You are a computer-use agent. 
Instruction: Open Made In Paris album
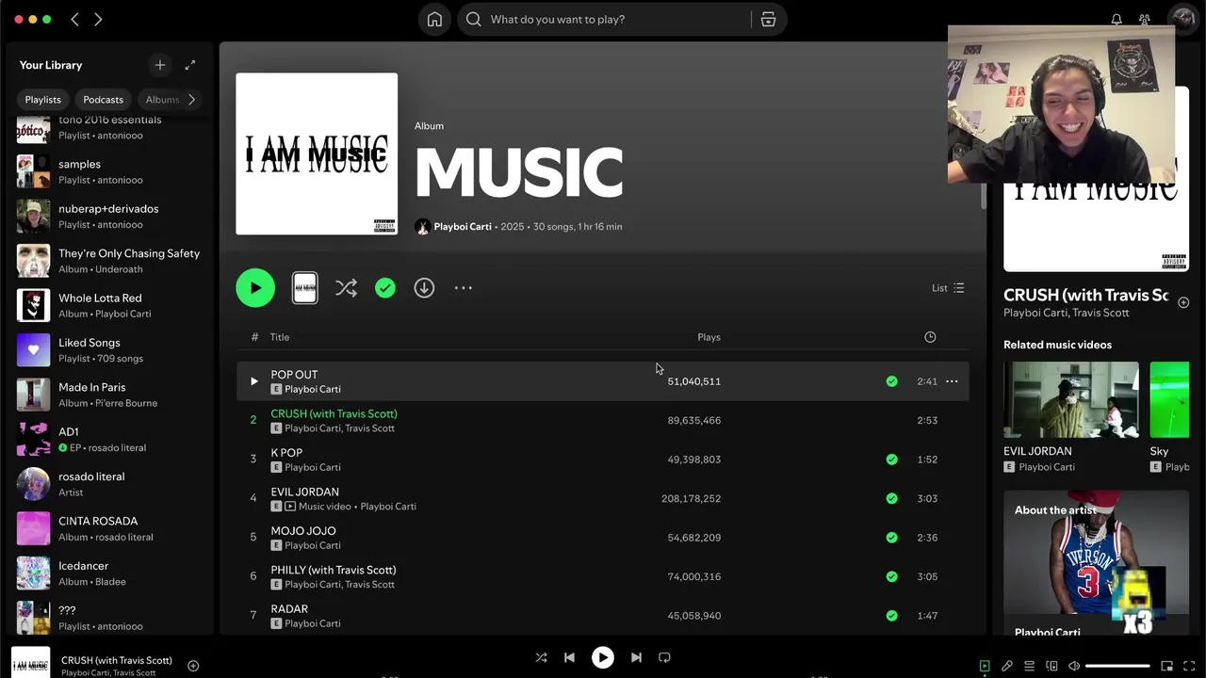(111, 395)
